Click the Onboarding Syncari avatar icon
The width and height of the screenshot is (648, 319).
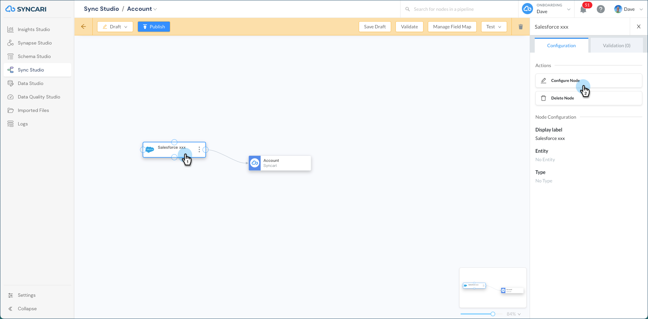(527, 9)
